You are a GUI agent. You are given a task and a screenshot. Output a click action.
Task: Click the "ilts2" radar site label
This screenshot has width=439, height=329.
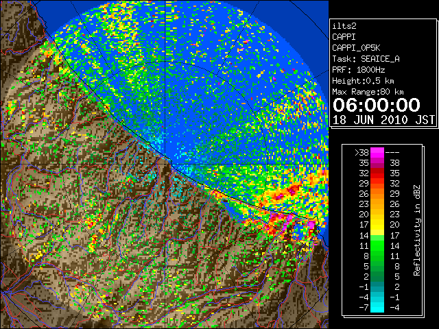[344, 26]
